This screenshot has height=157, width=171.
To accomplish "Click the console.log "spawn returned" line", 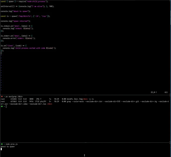I will pyautogui.click(x=16, y=21).
